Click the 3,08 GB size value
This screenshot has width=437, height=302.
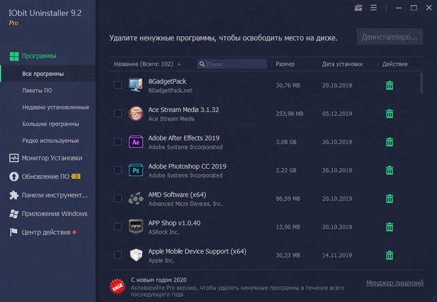[x=286, y=142]
